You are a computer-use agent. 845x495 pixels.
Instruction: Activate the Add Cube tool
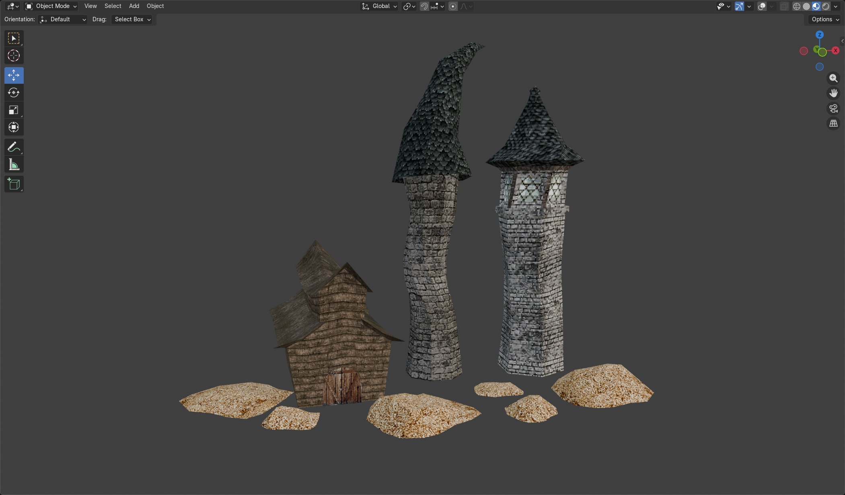[x=14, y=184]
